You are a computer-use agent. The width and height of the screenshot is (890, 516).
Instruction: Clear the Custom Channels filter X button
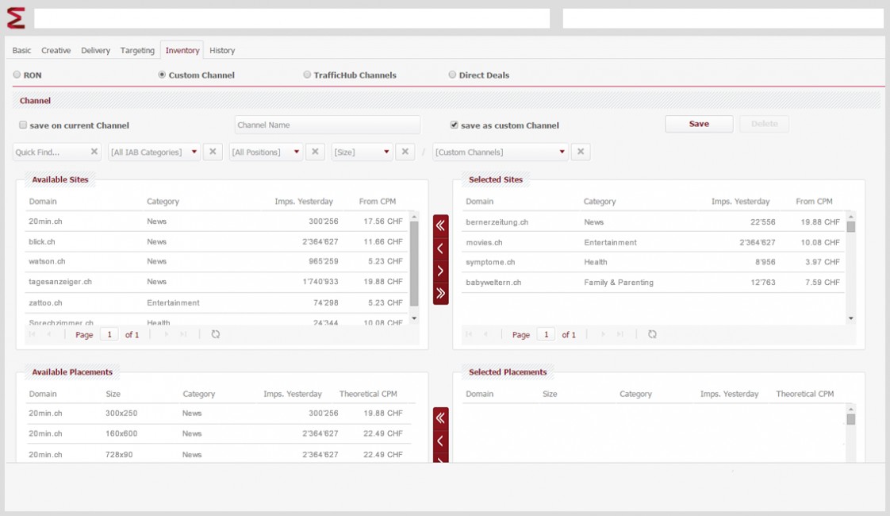tap(581, 152)
